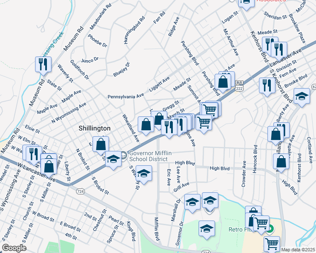Click the shopping cart marker at bottom right corner

[272, 244]
